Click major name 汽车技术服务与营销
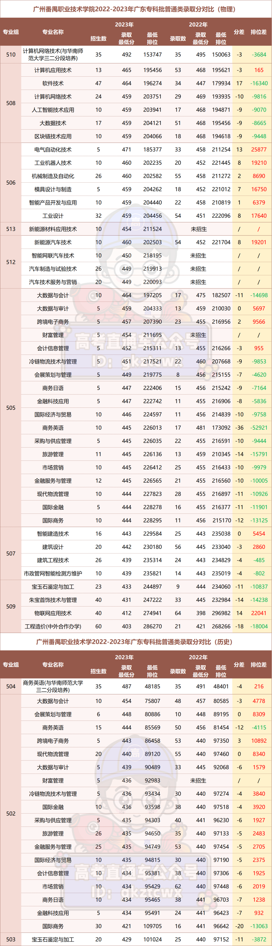Viewport: 272px width, 946px height. coord(53,282)
